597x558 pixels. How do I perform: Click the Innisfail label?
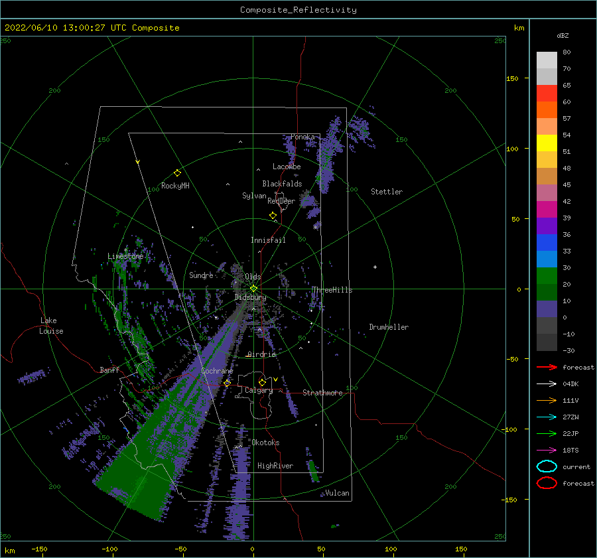pos(268,240)
